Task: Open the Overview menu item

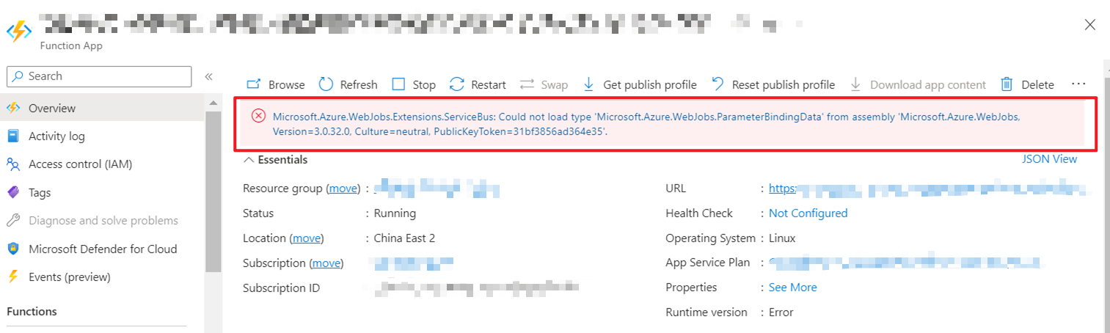Action: pos(52,109)
